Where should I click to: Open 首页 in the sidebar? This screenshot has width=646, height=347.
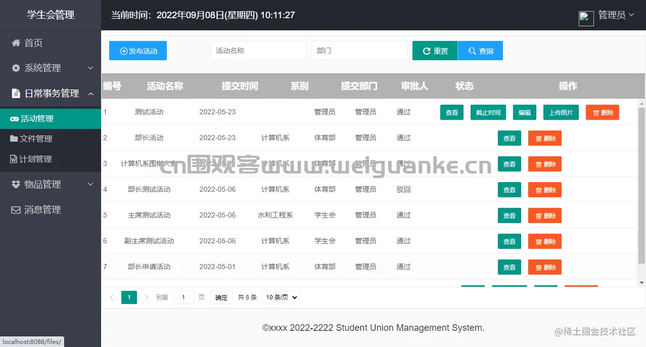51,43
